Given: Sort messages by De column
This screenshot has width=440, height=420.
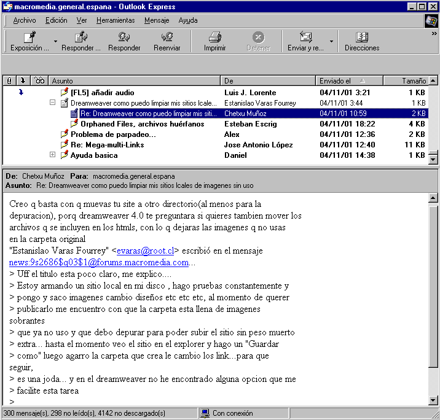Looking at the screenshot, I should pos(268,81).
